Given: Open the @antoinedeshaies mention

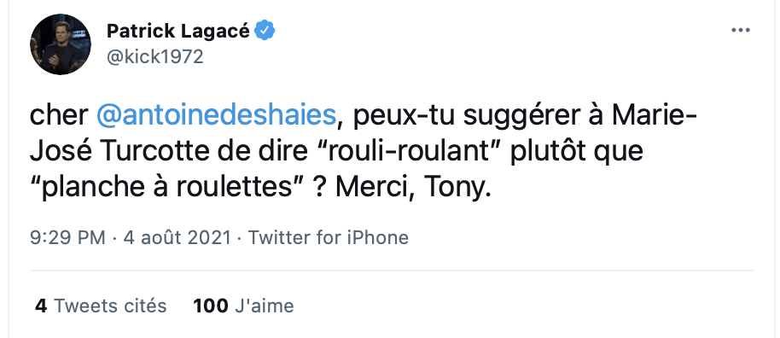Looking at the screenshot, I should [x=216, y=115].
